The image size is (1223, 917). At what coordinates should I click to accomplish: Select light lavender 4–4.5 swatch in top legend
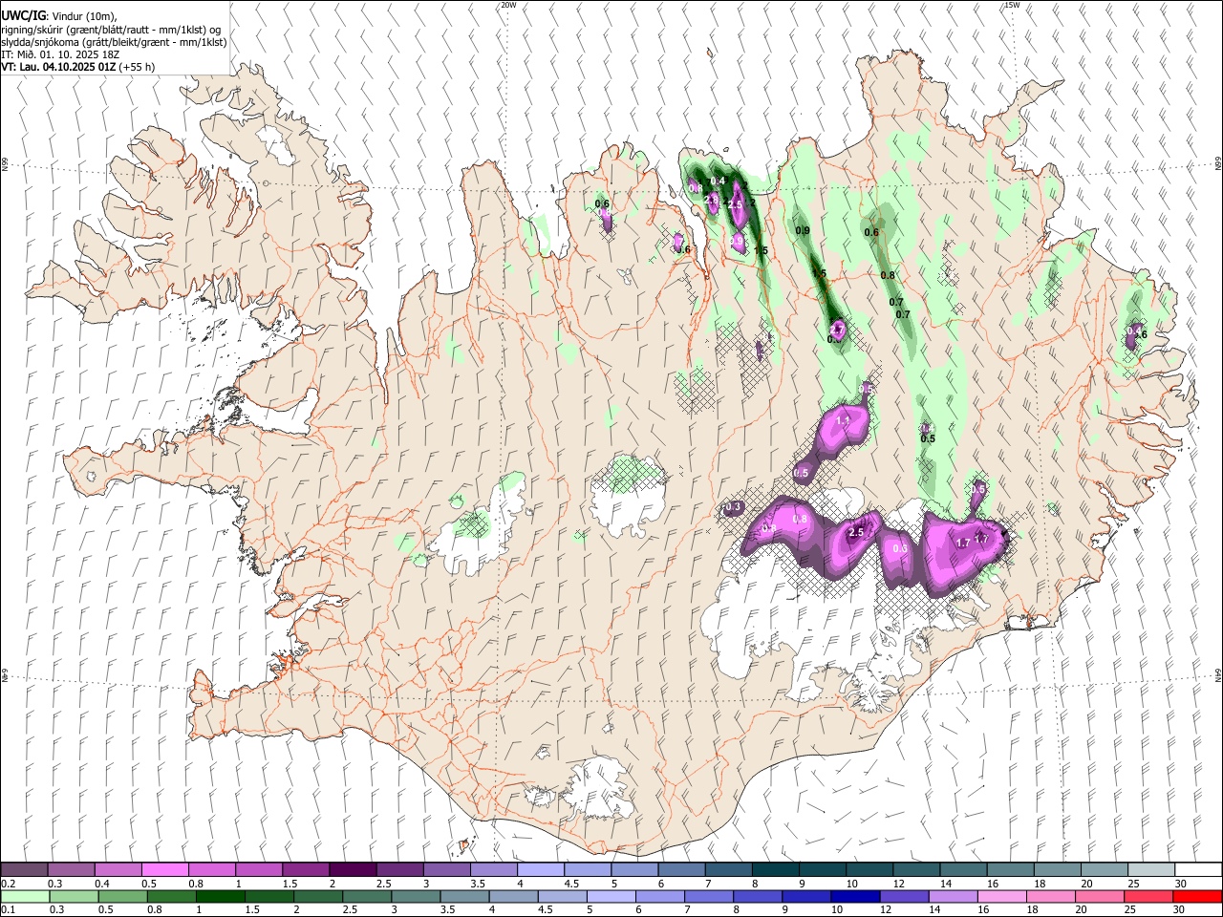click(x=541, y=869)
